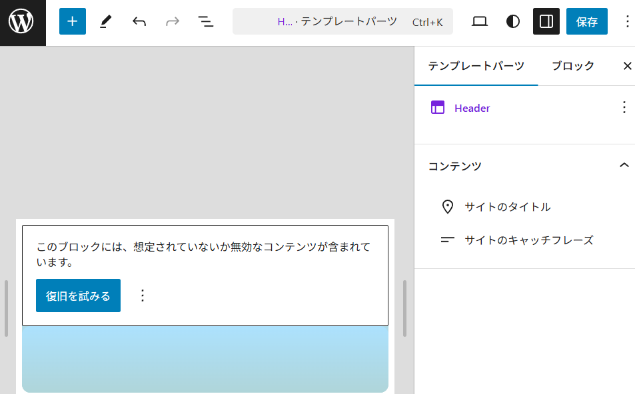Click the 保存 save button
The width and height of the screenshot is (635, 394).
coord(586,22)
